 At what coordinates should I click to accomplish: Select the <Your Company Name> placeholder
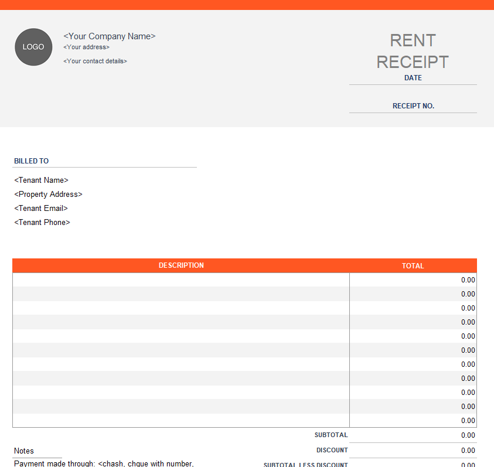(x=110, y=36)
